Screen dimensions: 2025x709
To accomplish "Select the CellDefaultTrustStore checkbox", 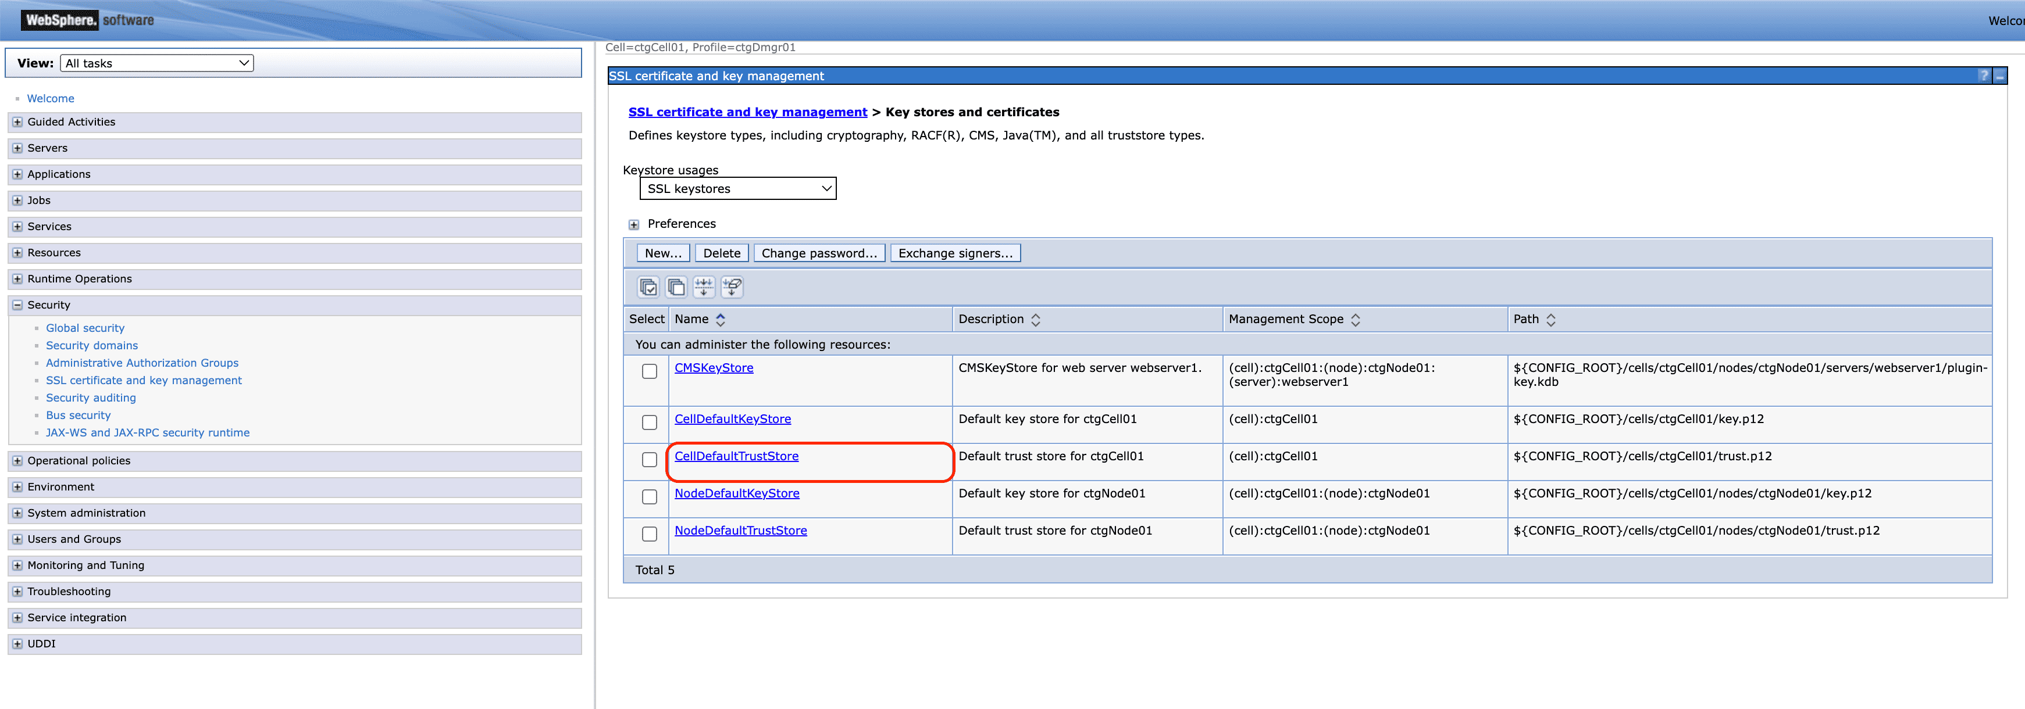I will click(650, 460).
